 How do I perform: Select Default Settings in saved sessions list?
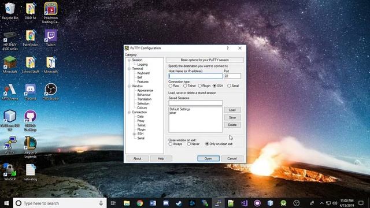pos(180,109)
